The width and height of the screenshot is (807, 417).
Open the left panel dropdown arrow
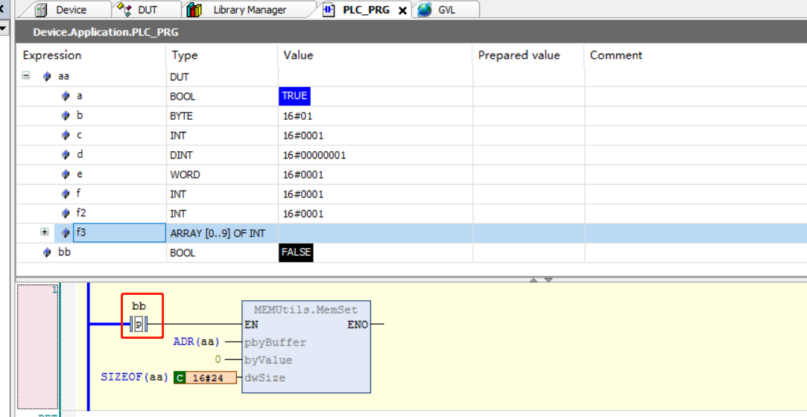(x=3, y=28)
